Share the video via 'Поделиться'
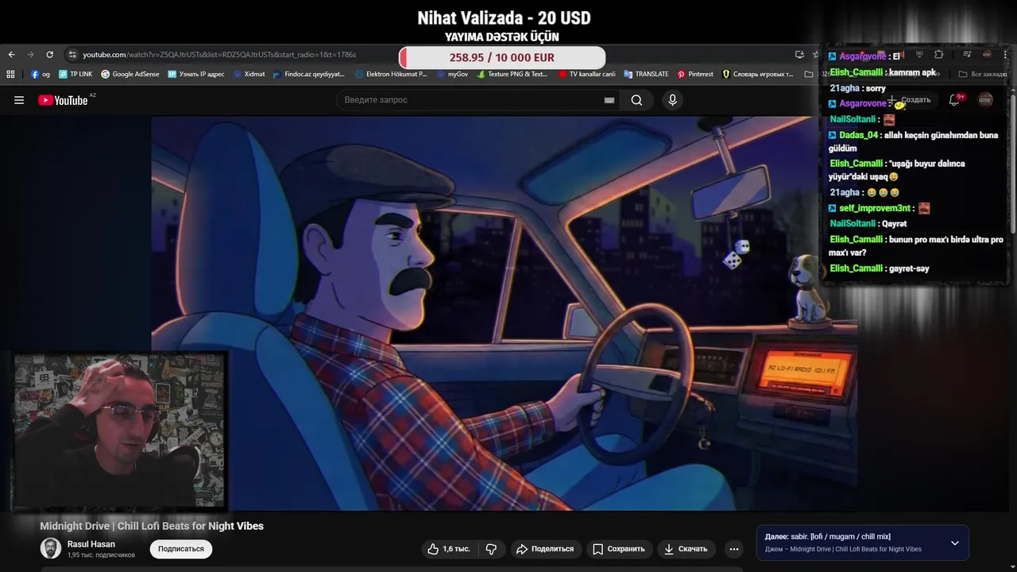The width and height of the screenshot is (1017, 572). coord(545,549)
